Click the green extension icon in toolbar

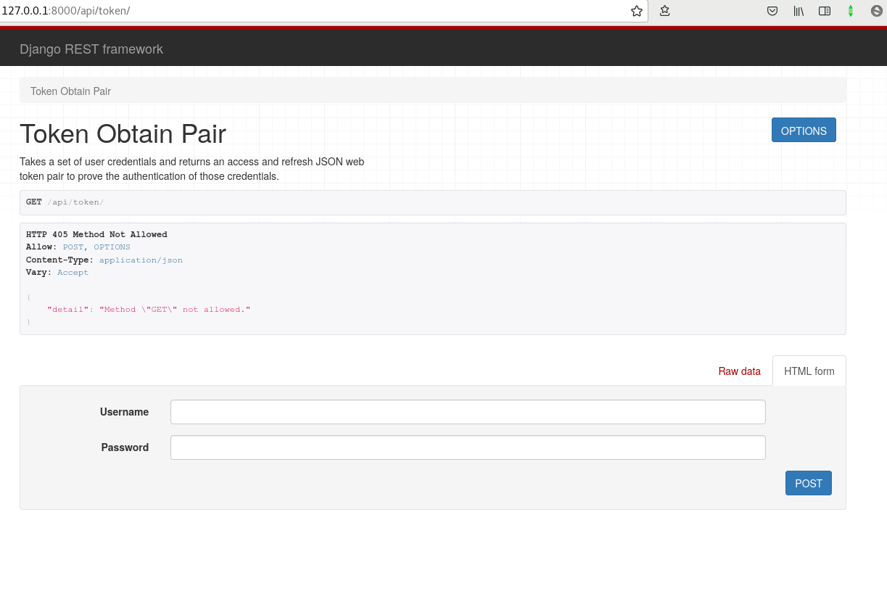(851, 11)
